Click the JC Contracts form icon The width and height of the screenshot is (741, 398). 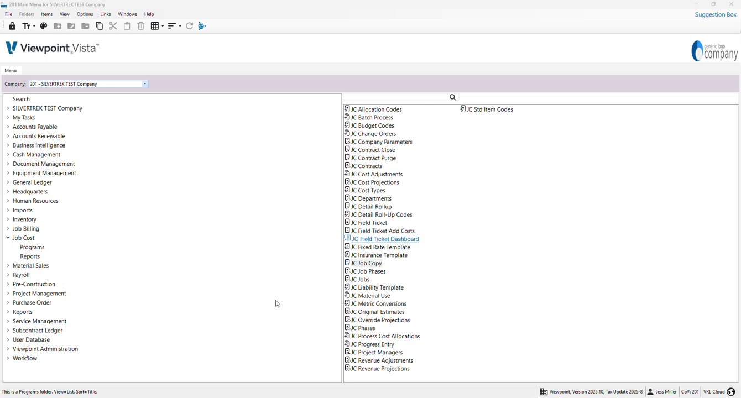[347, 166]
